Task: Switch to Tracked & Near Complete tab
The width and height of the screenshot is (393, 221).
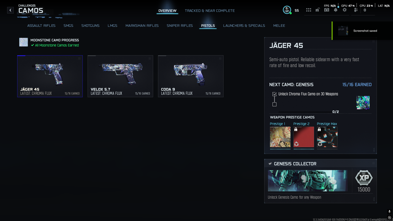Action: pos(210,11)
